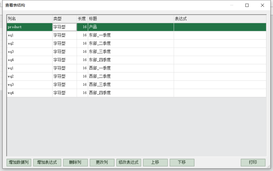The image size is (273, 171).
Task: Maximize the 查看表结构 window
Action: (247, 5)
